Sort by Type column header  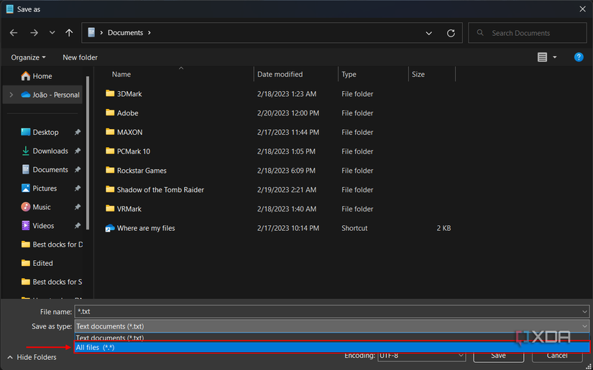349,75
